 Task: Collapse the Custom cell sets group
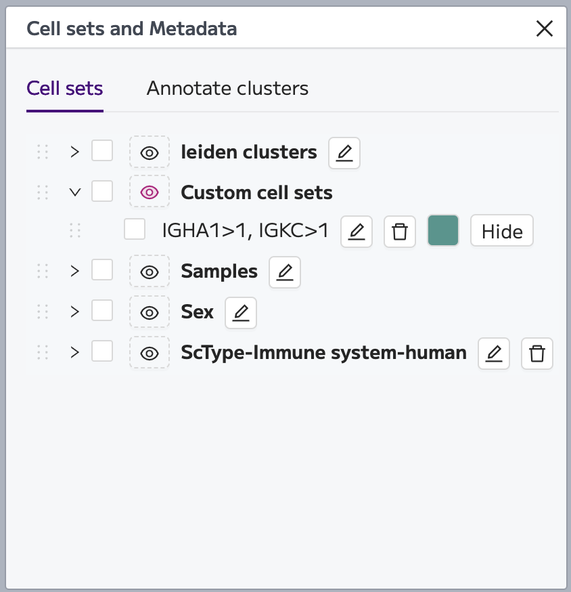(x=74, y=192)
